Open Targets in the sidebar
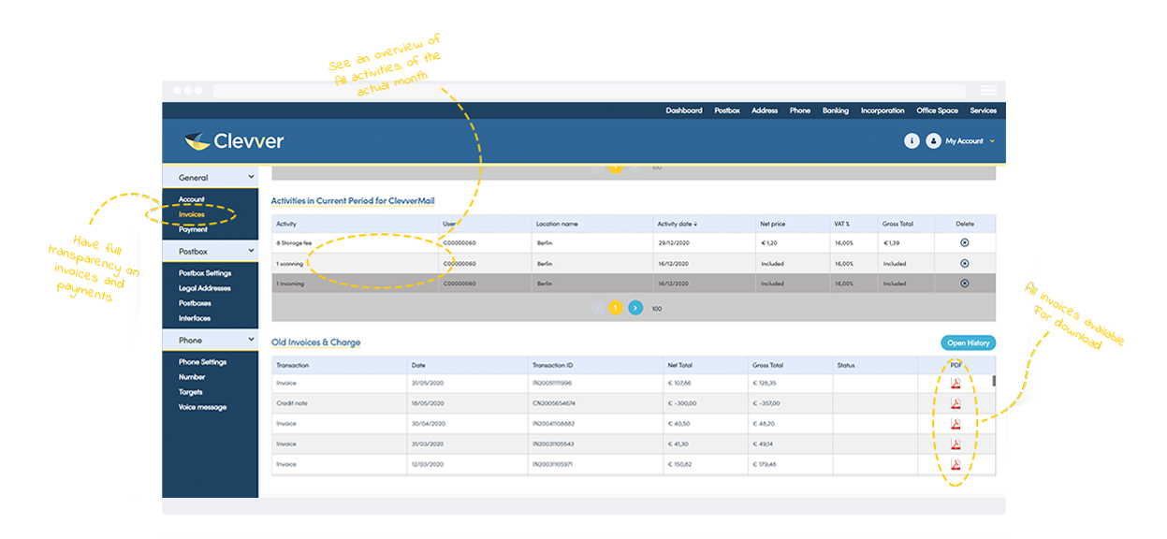The image size is (1167, 539). pyautogui.click(x=191, y=392)
